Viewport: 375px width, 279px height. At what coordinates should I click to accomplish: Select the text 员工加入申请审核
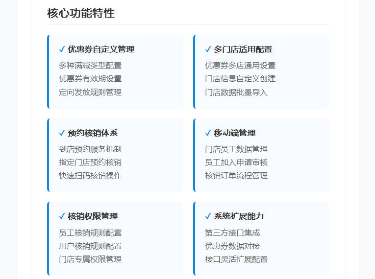(236, 163)
